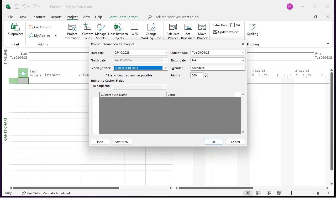The height and width of the screenshot is (198, 336).
Task: Click the dialog custom fields scroll down arrow
Action: (x=243, y=132)
